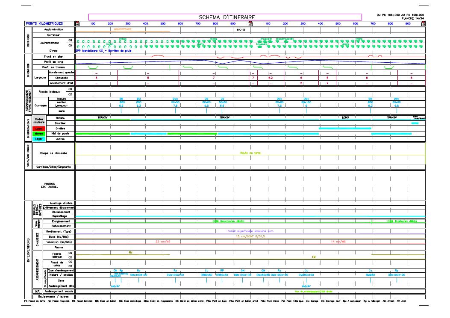This screenshot has height=318, width=450.
Task: Click the LONG label in Ravine row
Action: (x=346, y=117)
